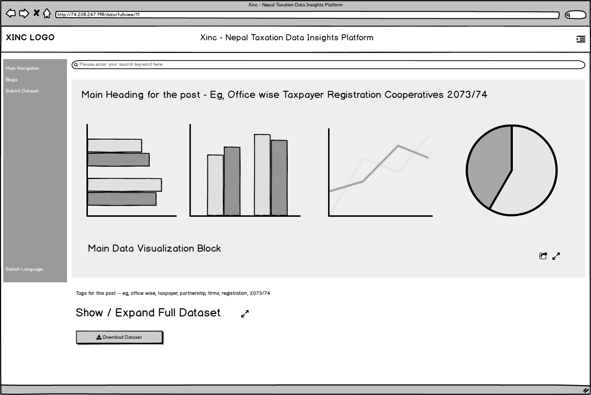Click the XINC LOGO

point(30,37)
